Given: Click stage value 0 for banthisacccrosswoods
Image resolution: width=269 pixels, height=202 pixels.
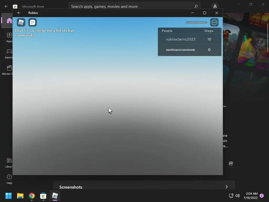Looking at the screenshot, I should [209, 50].
